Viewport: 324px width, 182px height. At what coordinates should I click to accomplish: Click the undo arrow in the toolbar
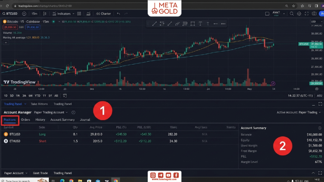tap(118, 14)
